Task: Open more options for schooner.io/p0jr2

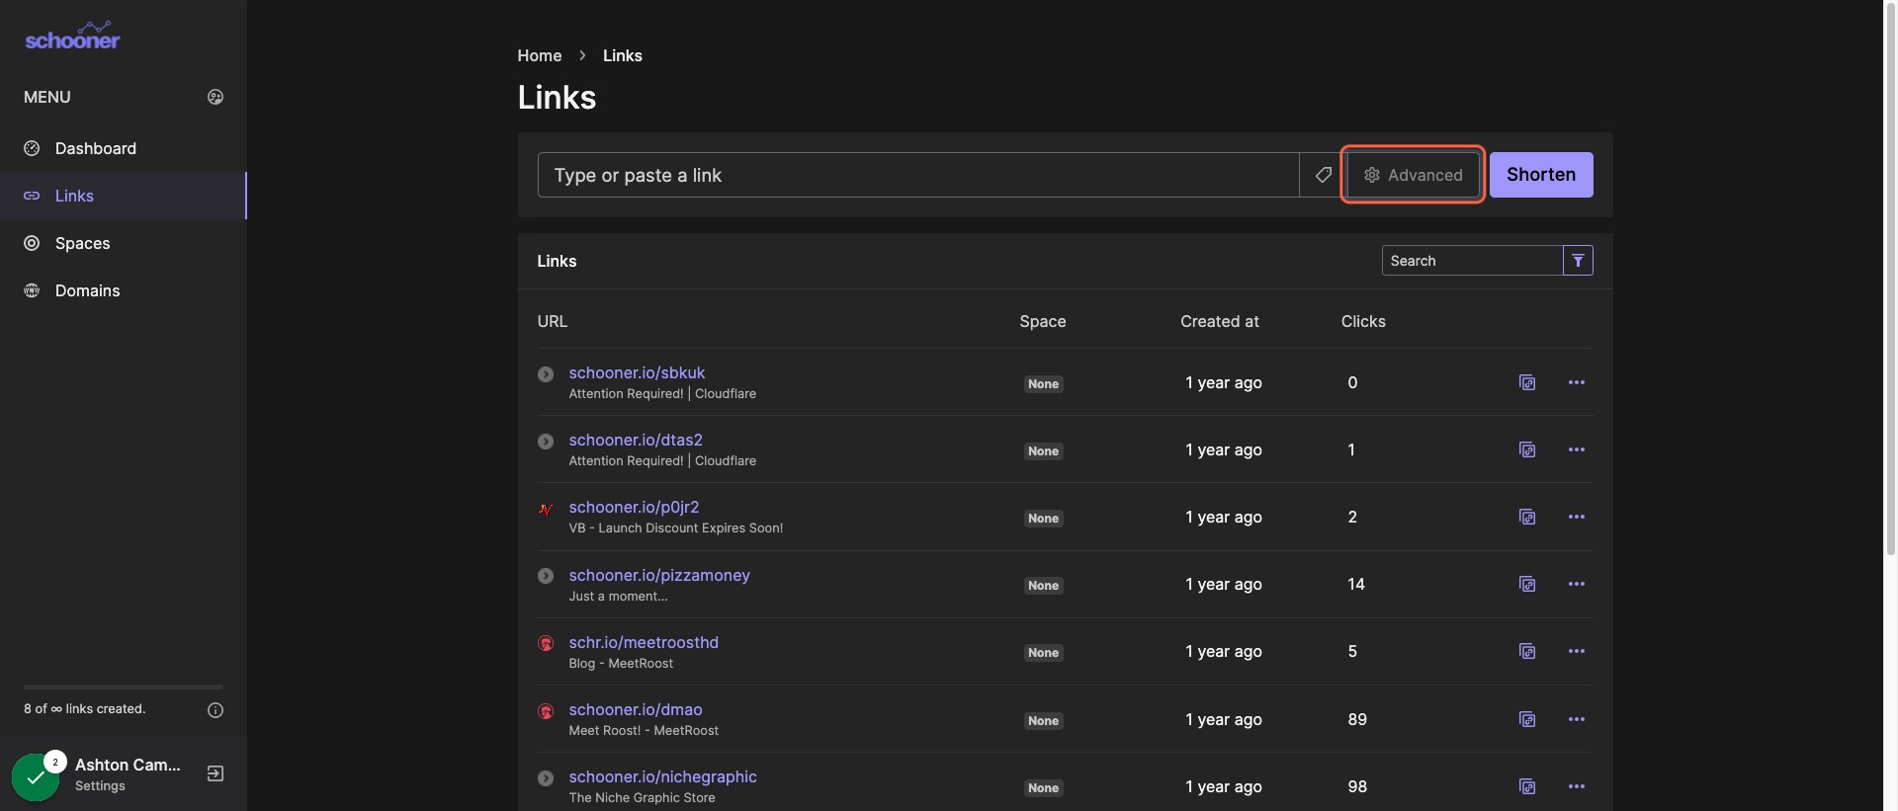Action: (1577, 517)
